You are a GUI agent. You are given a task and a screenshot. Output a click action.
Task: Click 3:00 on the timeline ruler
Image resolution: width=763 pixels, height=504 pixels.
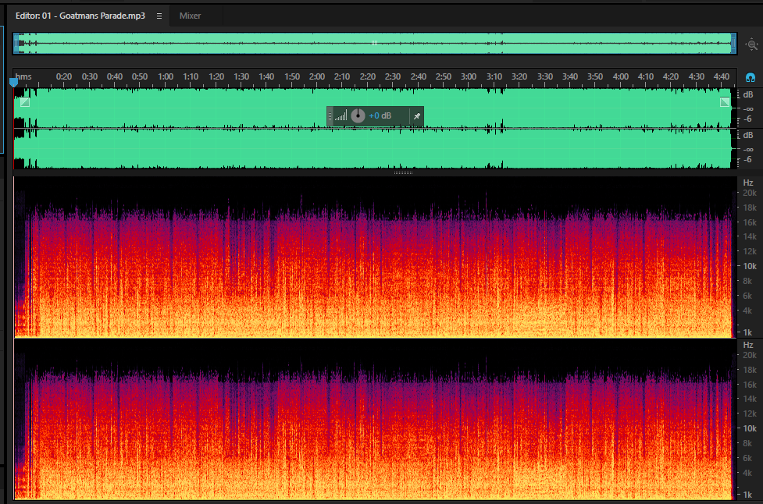pos(469,76)
